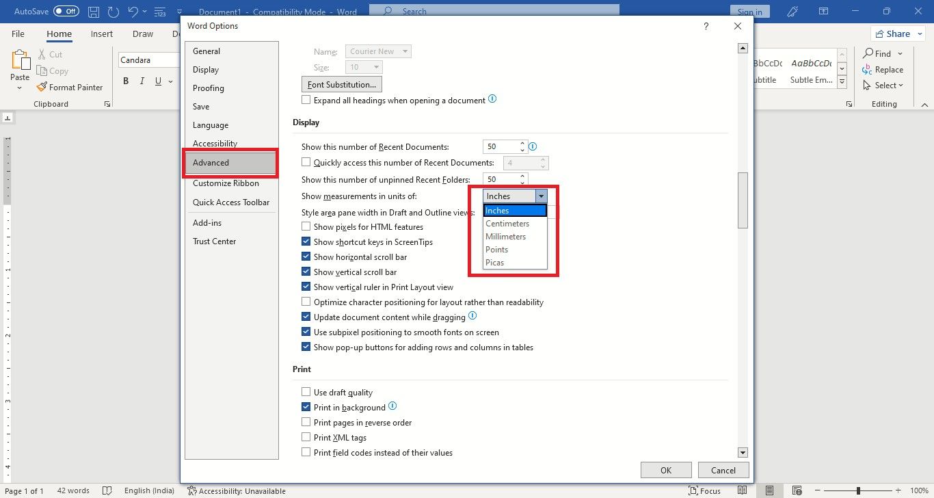Image resolution: width=934 pixels, height=498 pixels.
Task: Uncheck Show shortcut keys in ScreenTips
Action: tap(306, 241)
